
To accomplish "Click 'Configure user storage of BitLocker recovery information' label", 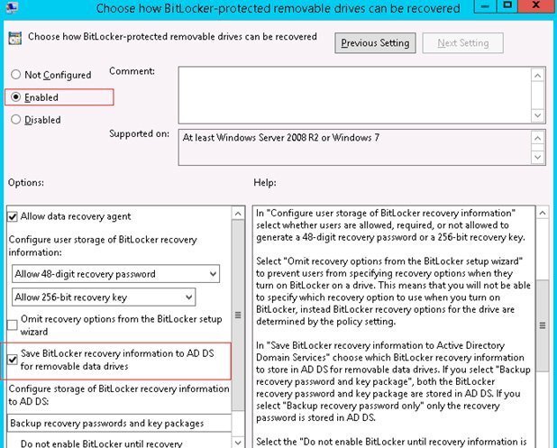I will click(103, 246).
